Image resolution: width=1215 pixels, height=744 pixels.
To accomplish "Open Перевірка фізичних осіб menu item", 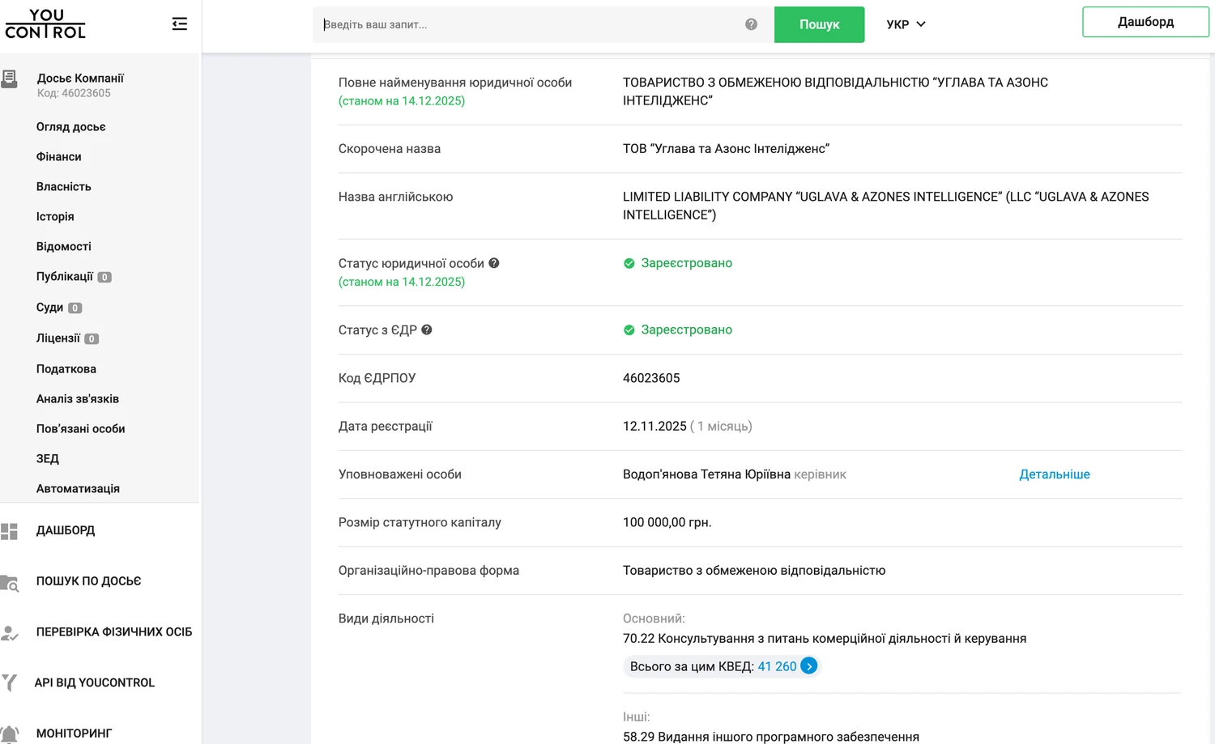I will tap(113, 631).
